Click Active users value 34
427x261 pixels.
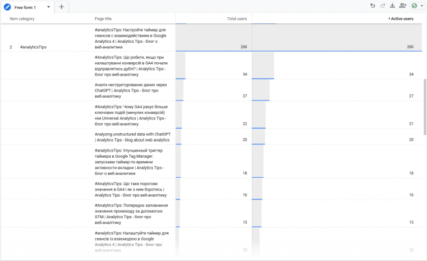[411, 74]
